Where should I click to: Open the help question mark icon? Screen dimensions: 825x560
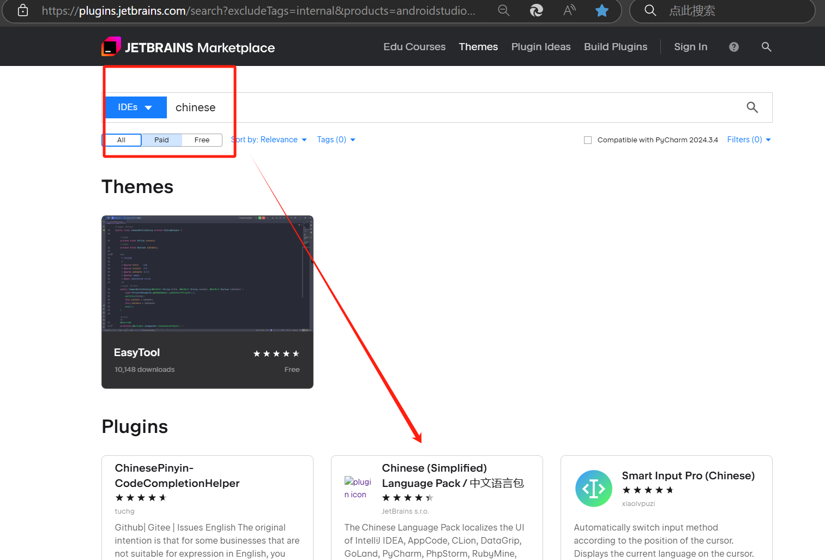click(x=734, y=47)
